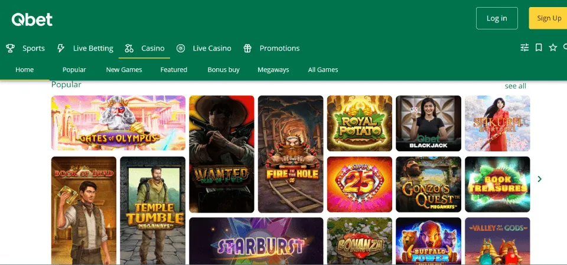Click the Promotions gift icon
567x265 pixels.
click(247, 48)
